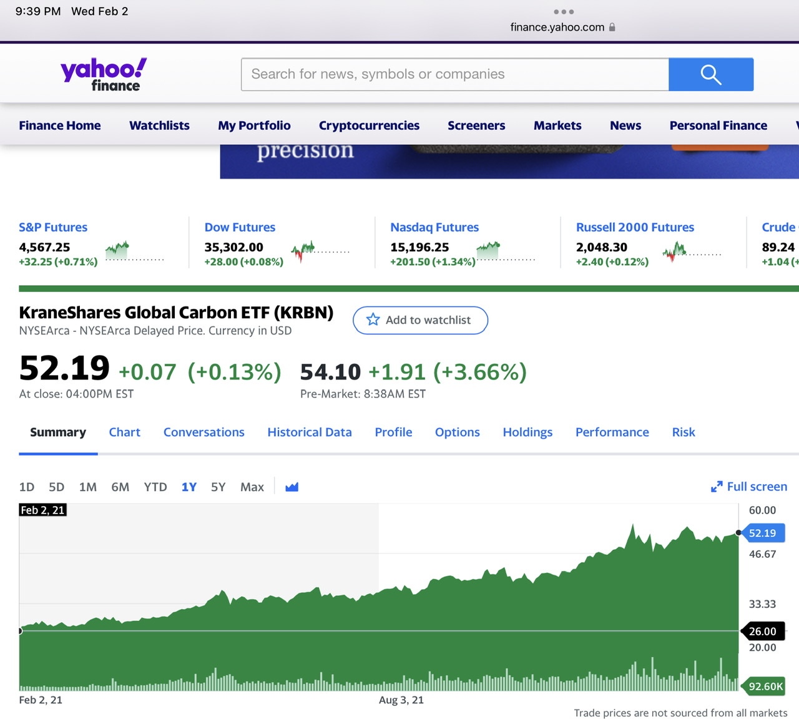799x722 pixels.
Task: Click the star icon in Add to watchlist
Action: click(373, 320)
